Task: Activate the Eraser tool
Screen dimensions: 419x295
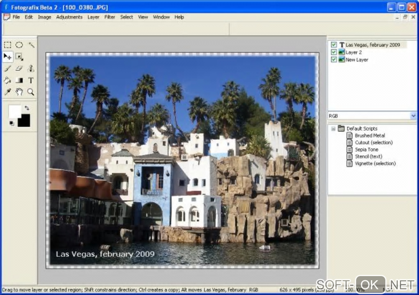Action: (19, 69)
